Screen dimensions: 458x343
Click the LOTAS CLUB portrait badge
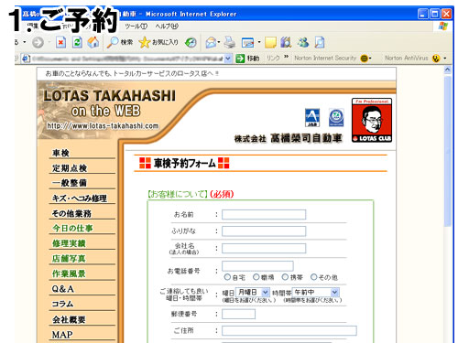tap(372, 120)
